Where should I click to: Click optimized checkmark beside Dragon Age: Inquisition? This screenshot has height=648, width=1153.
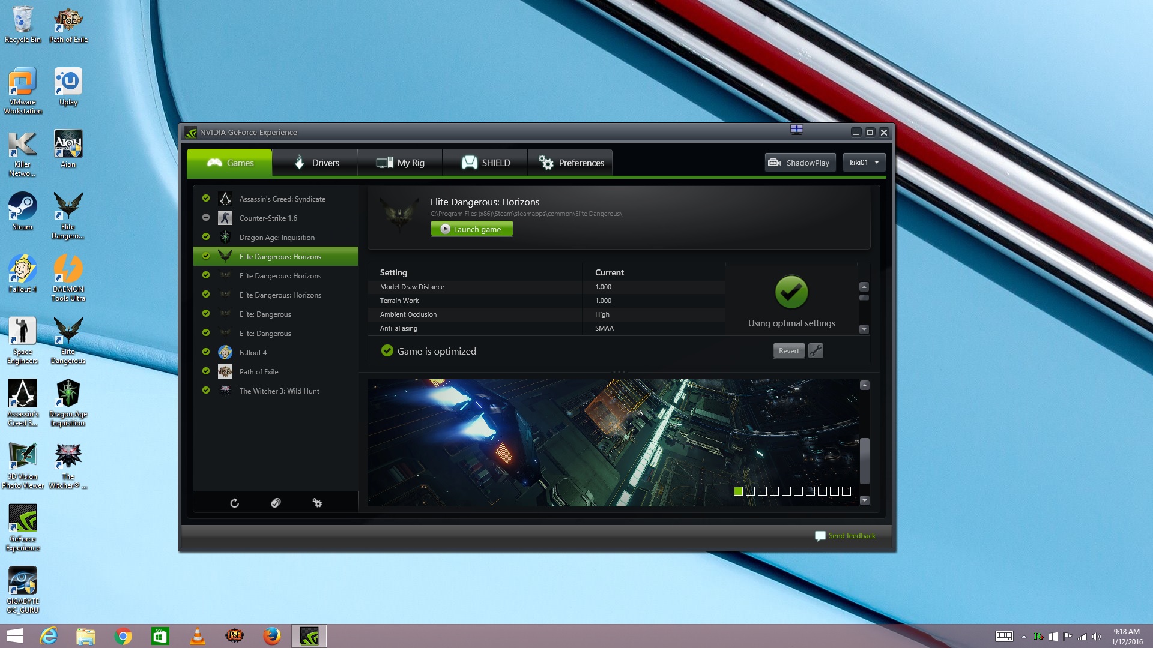(x=206, y=236)
